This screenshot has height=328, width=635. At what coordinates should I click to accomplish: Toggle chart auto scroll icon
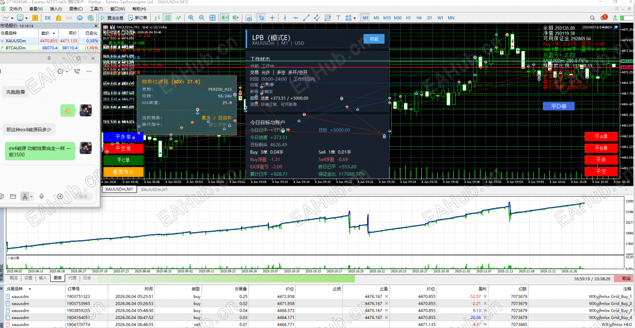[225, 17]
